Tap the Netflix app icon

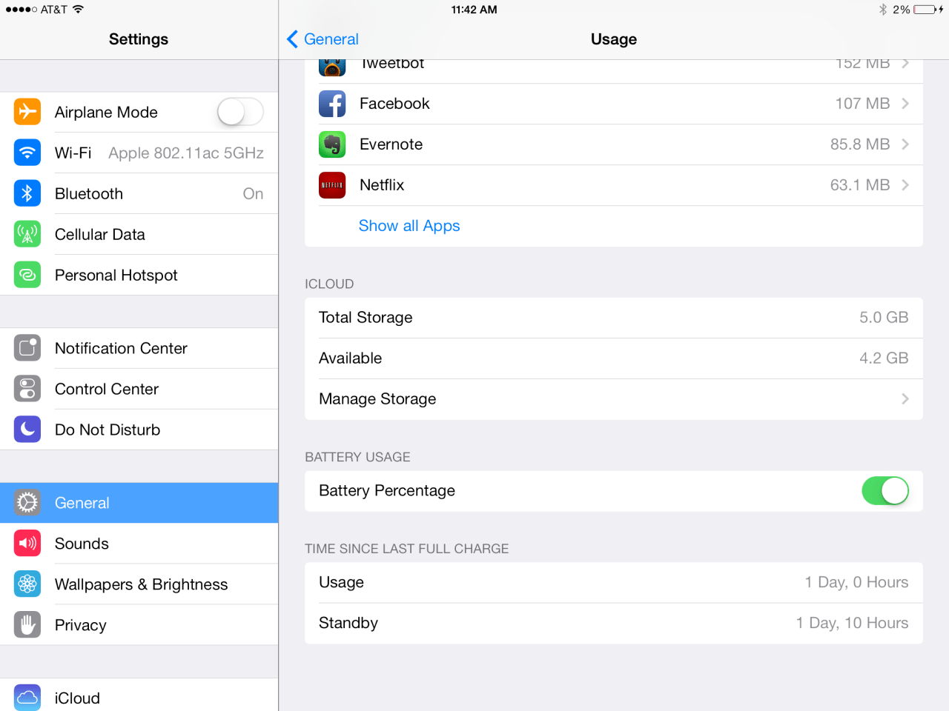pos(332,185)
